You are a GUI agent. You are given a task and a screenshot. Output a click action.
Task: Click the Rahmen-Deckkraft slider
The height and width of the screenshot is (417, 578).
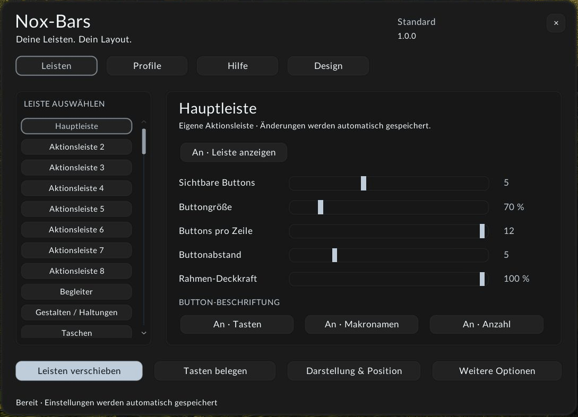pos(389,279)
